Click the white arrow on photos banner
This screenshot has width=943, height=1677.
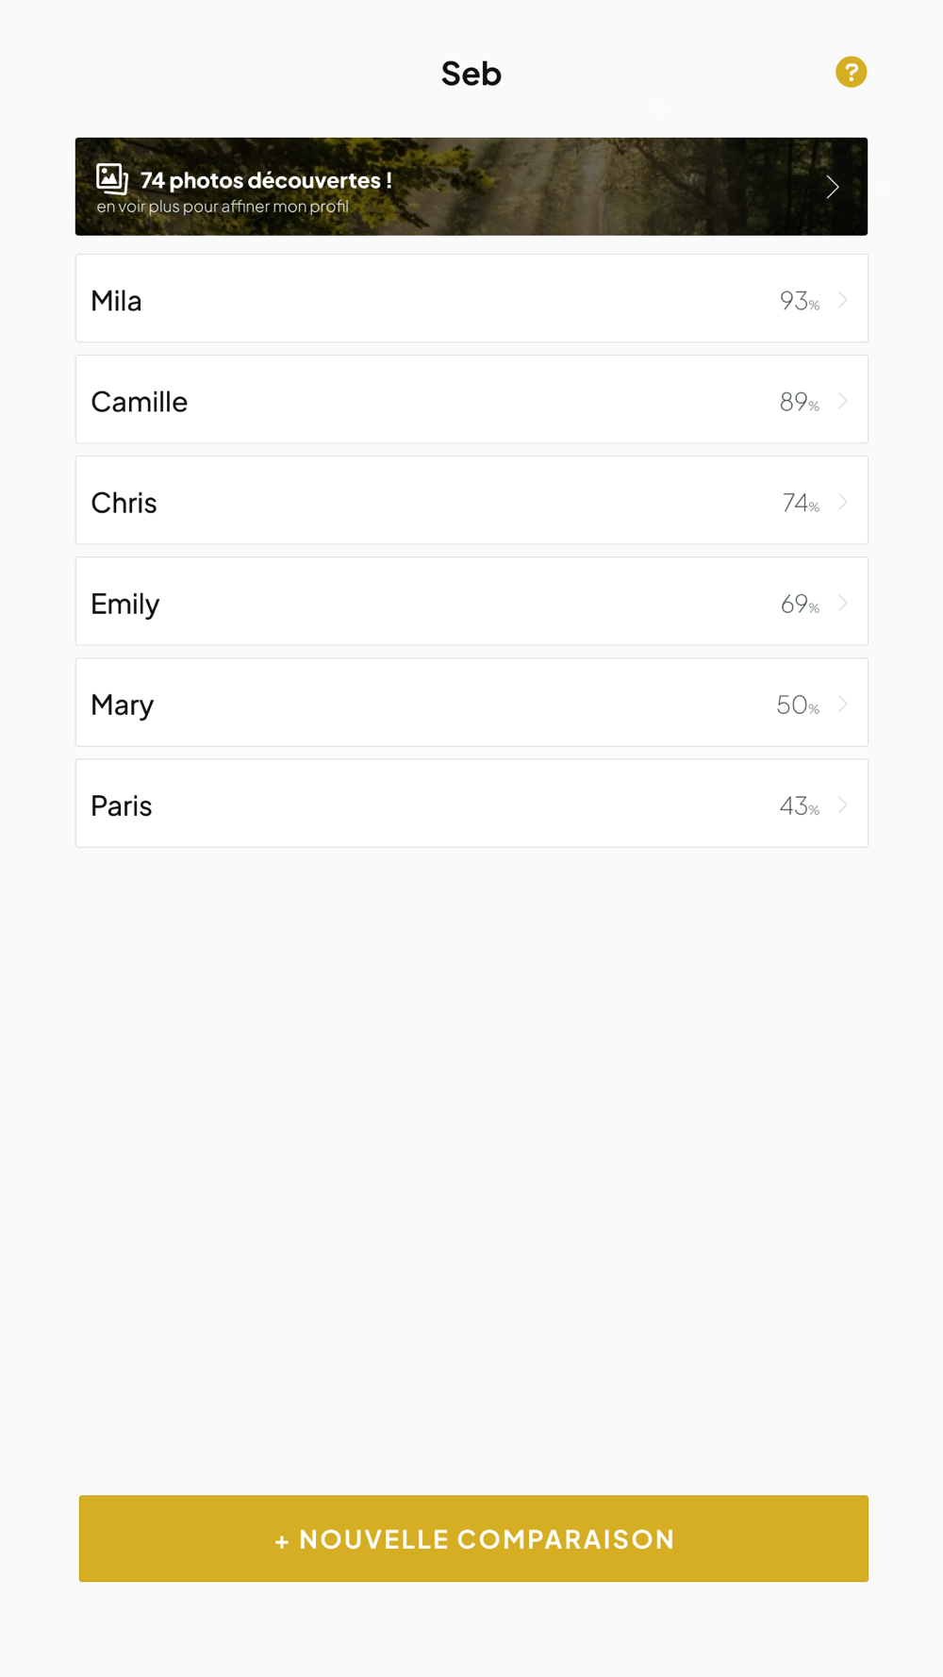pyautogui.click(x=832, y=187)
